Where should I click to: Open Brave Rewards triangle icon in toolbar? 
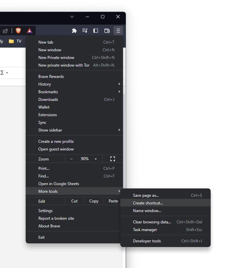(29, 31)
